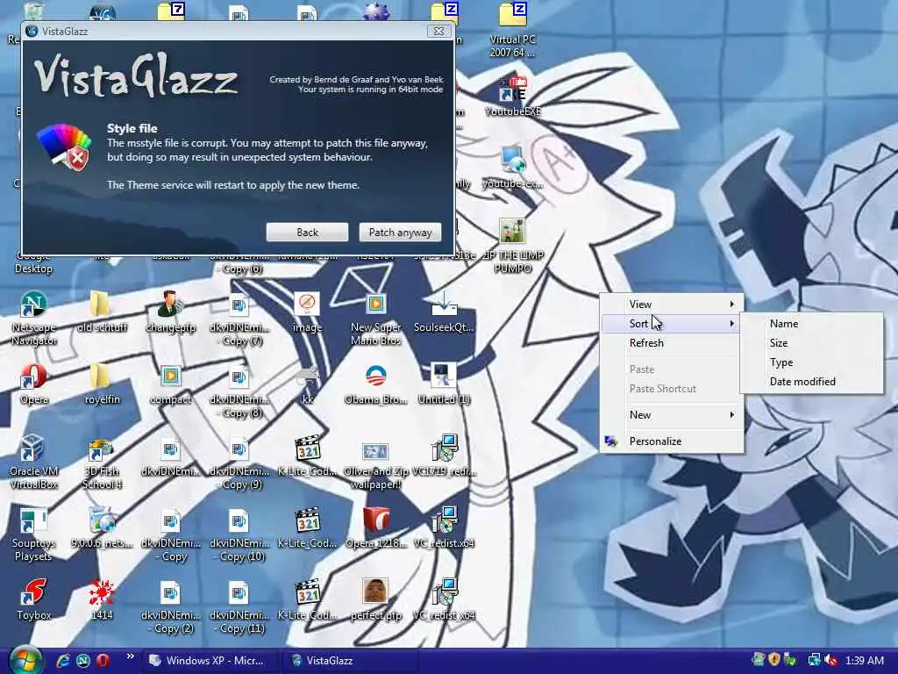This screenshot has width=898, height=674.
Task: Select the 3D Fish School 4 icon
Action: pyautogui.click(x=102, y=462)
